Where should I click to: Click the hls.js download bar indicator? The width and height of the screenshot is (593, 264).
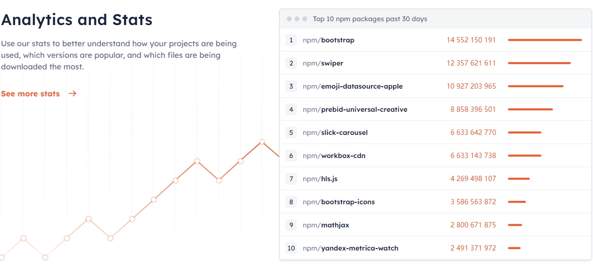[519, 179]
